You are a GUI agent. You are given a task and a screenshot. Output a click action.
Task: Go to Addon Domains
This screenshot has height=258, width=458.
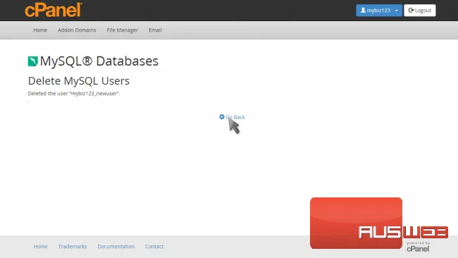(x=77, y=30)
